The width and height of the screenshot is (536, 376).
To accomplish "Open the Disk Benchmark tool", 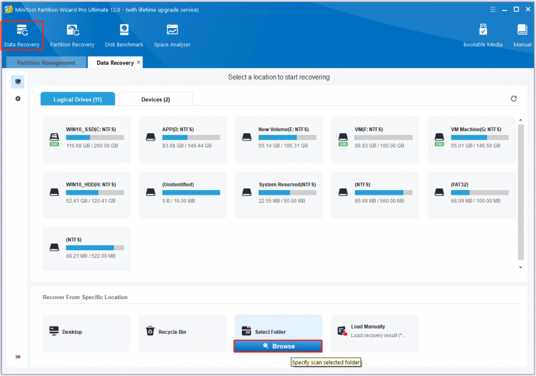I will (x=124, y=36).
